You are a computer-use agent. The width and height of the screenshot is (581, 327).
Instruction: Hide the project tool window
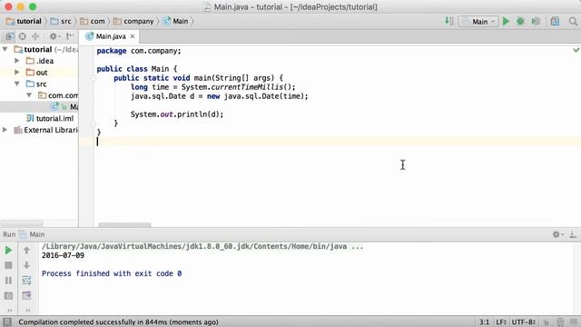click(70, 36)
